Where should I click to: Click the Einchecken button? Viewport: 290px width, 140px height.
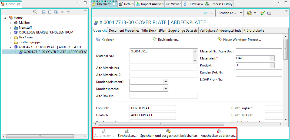(x=127, y=134)
